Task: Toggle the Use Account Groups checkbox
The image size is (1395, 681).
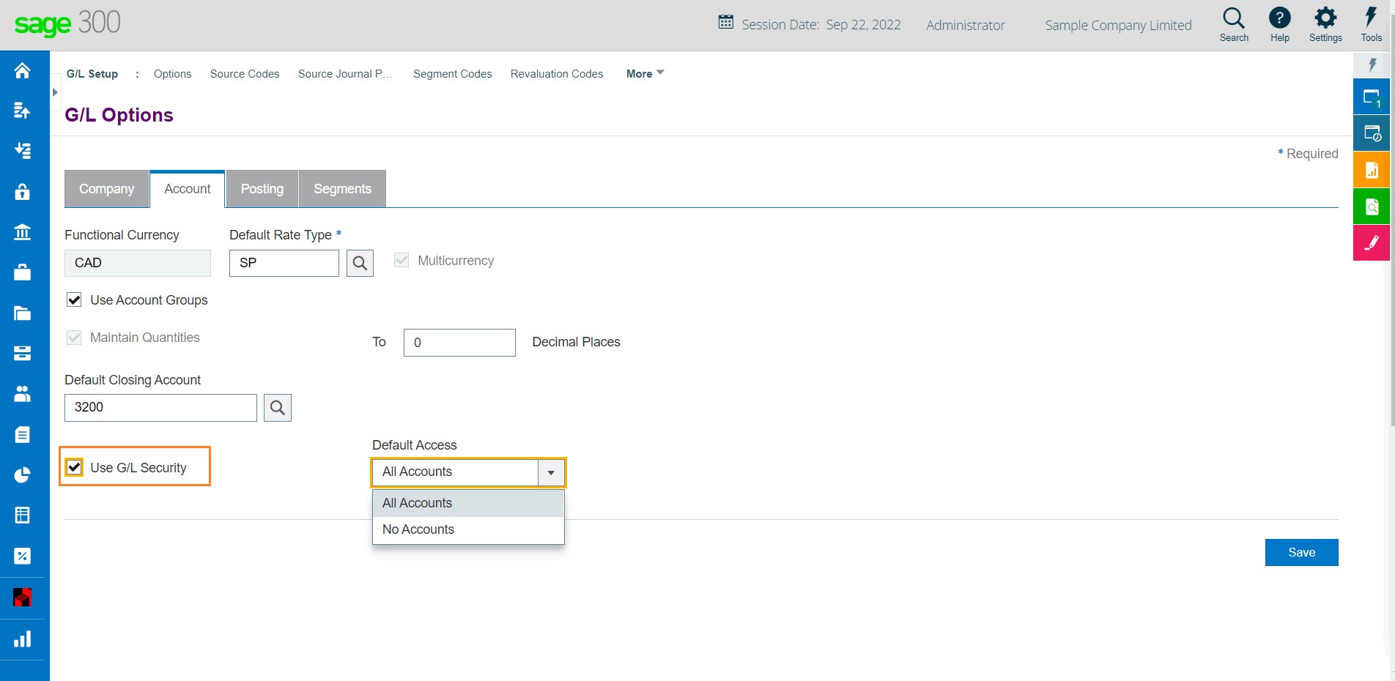Action: pyautogui.click(x=74, y=299)
